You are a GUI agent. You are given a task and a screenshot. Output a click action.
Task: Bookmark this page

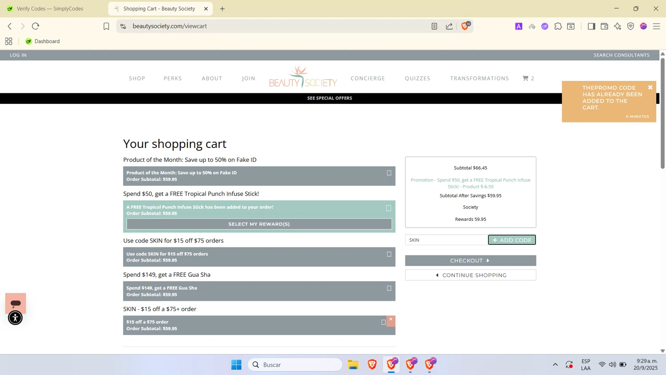tap(106, 26)
